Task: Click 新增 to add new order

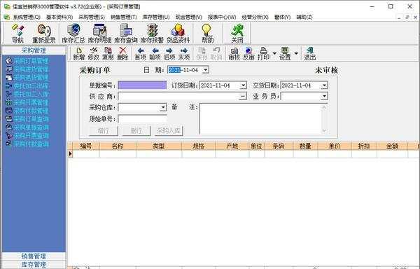Action: click(x=78, y=53)
